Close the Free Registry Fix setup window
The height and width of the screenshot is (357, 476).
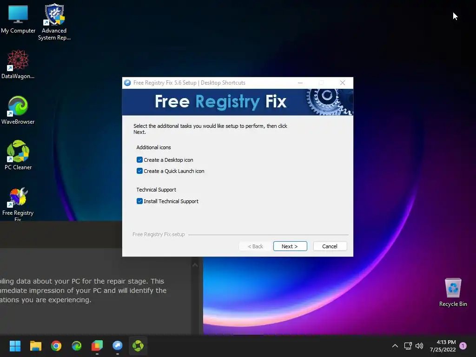[343, 83]
